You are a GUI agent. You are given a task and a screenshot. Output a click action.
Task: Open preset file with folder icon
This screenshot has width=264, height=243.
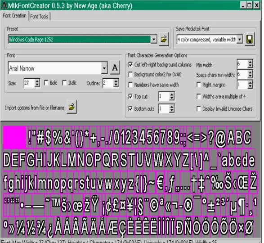[164, 40]
